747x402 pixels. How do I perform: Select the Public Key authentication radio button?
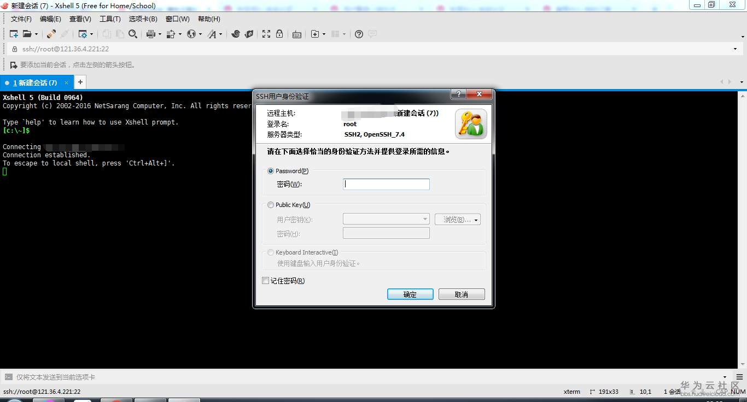(x=271, y=205)
